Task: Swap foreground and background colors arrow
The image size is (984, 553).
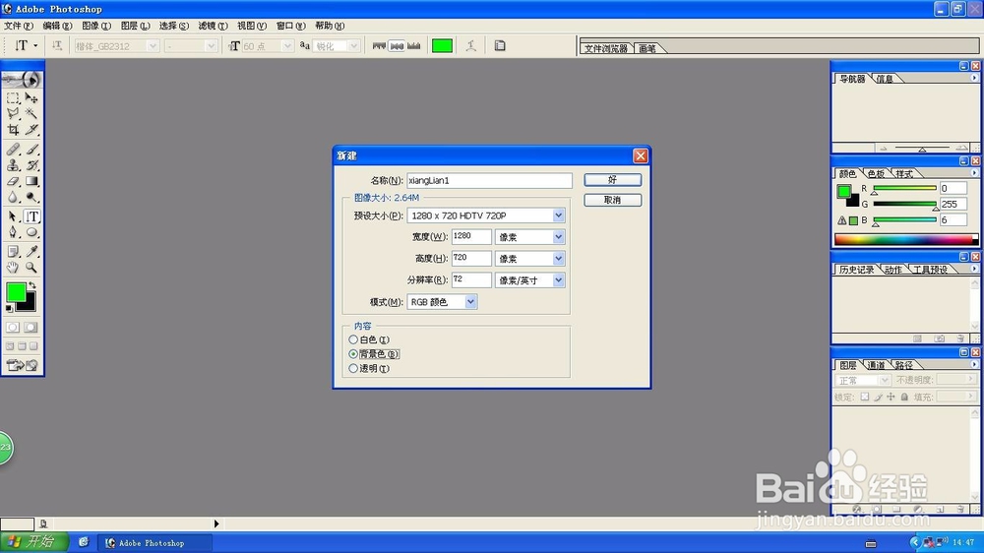Action: pos(32,285)
